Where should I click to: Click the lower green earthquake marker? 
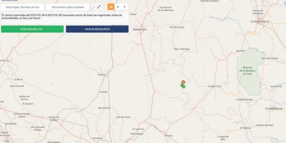click(184, 87)
